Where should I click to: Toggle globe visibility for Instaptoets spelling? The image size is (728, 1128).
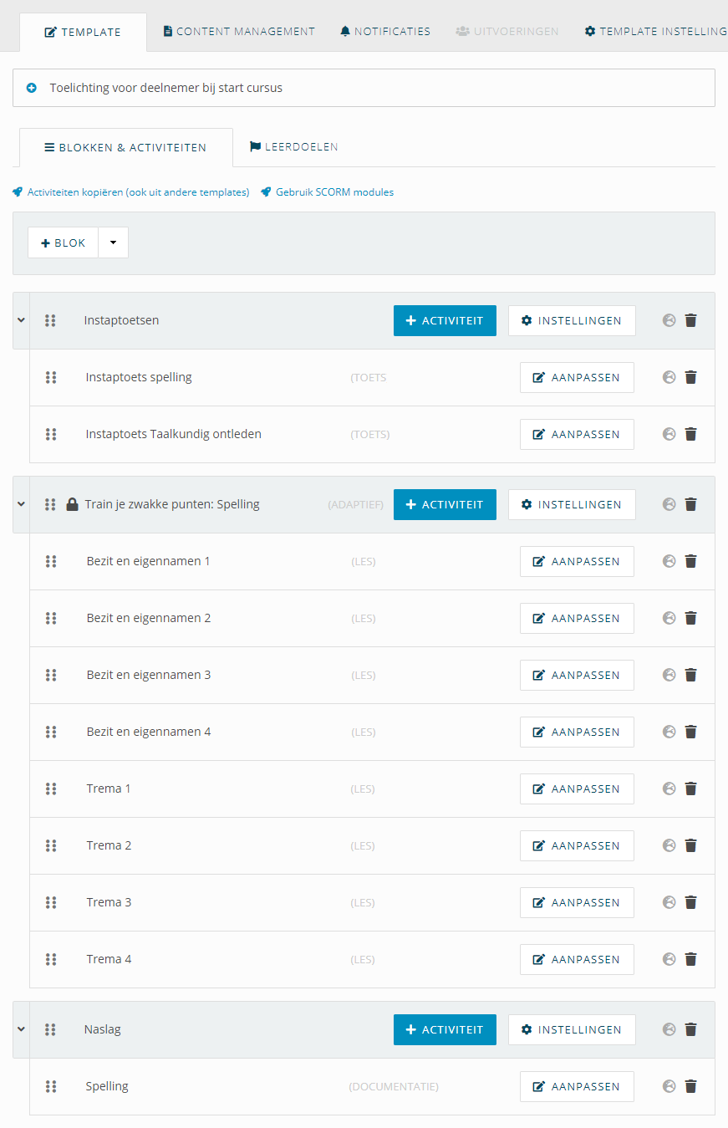669,377
